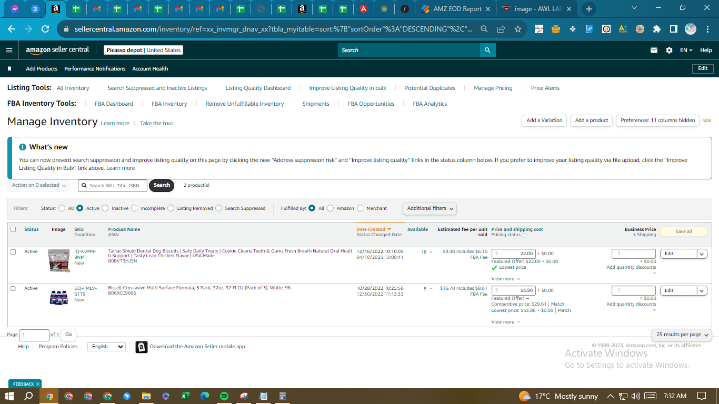
Task: Select Fulfilled By Merchant radio button
Action: point(360,208)
